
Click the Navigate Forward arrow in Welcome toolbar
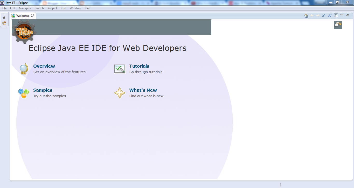[x=318, y=15]
